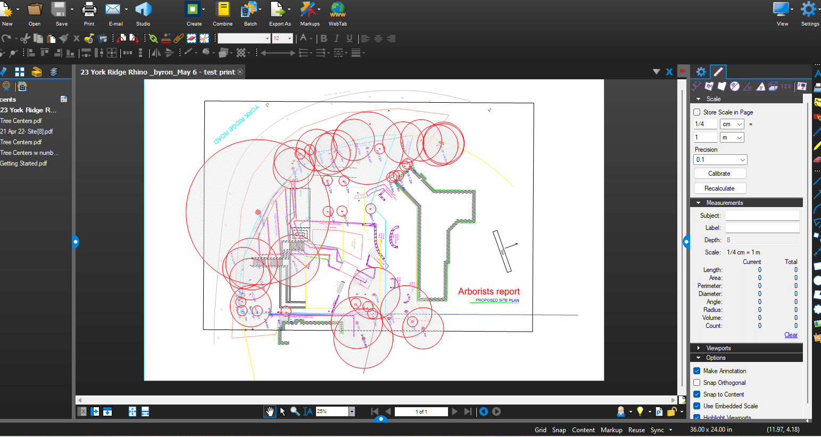Screen dimensions: 821x437
Task: Open the Markups toolbar icon
Action: point(308,10)
